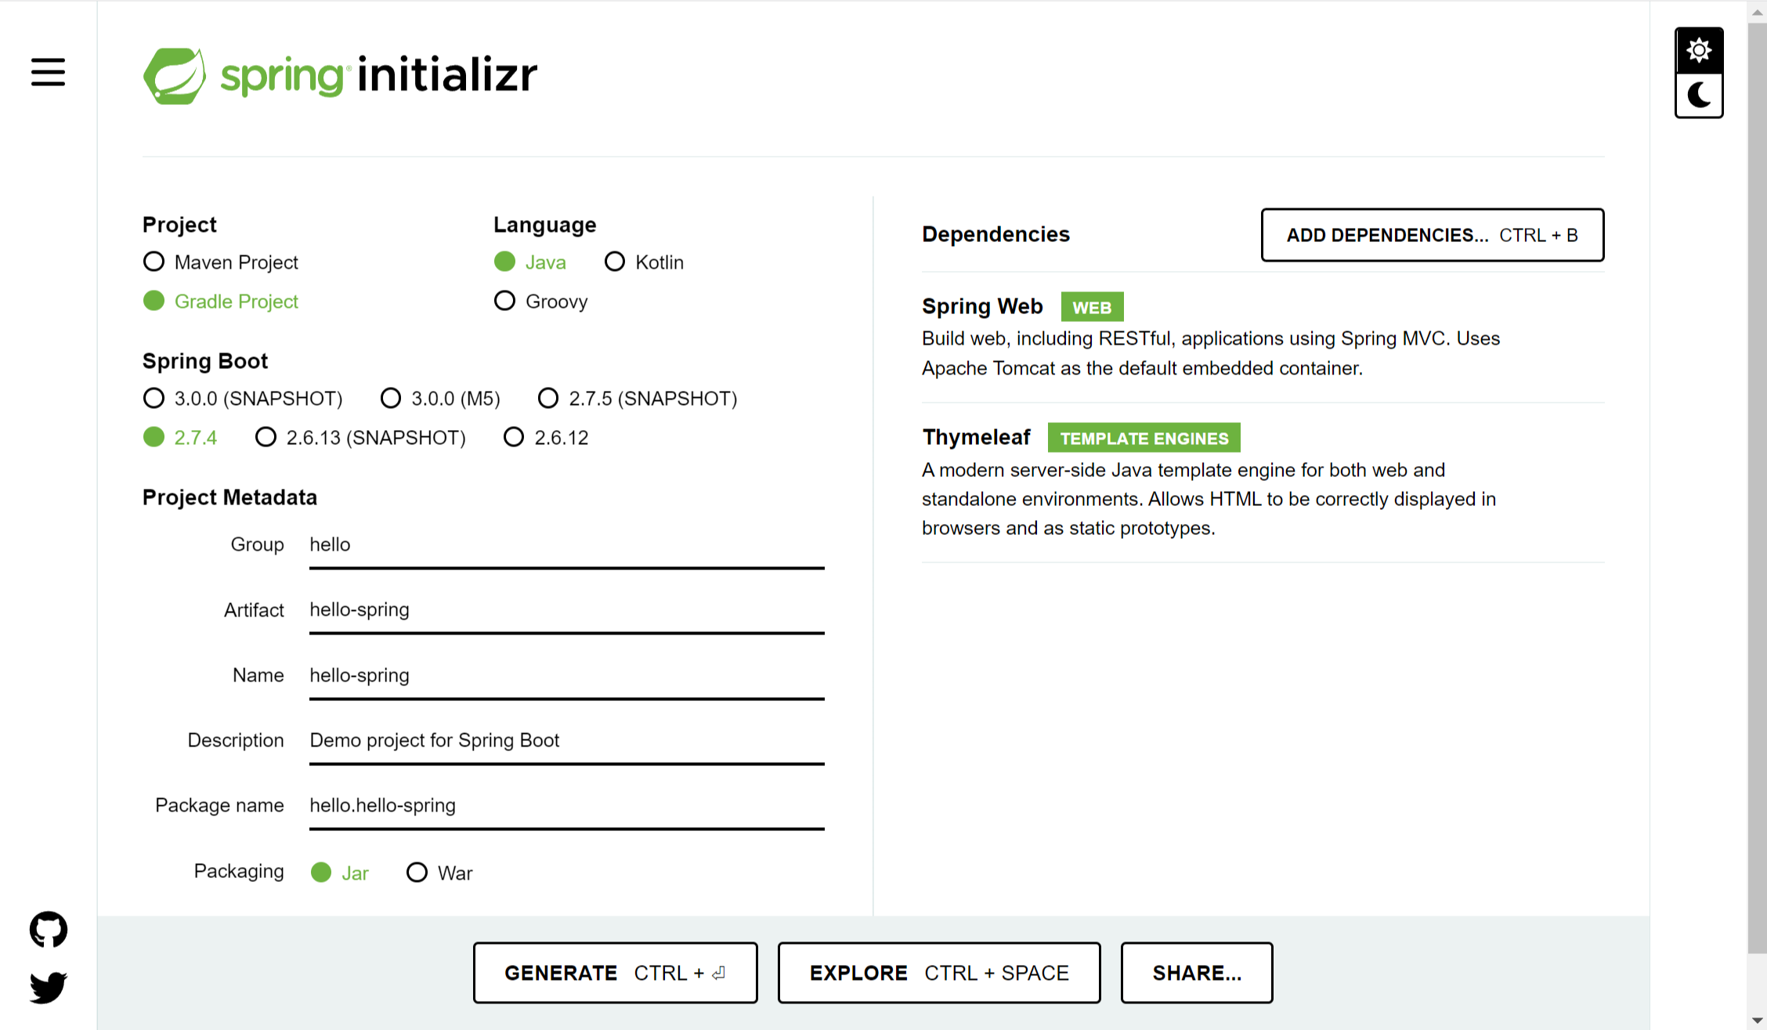Image resolution: width=1767 pixels, height=1030 pixels.
Task: Open EXPLORE project preview
Action: point(938,972)
